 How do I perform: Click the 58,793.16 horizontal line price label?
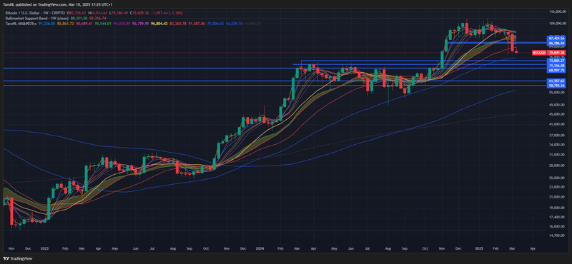point(556,85)
